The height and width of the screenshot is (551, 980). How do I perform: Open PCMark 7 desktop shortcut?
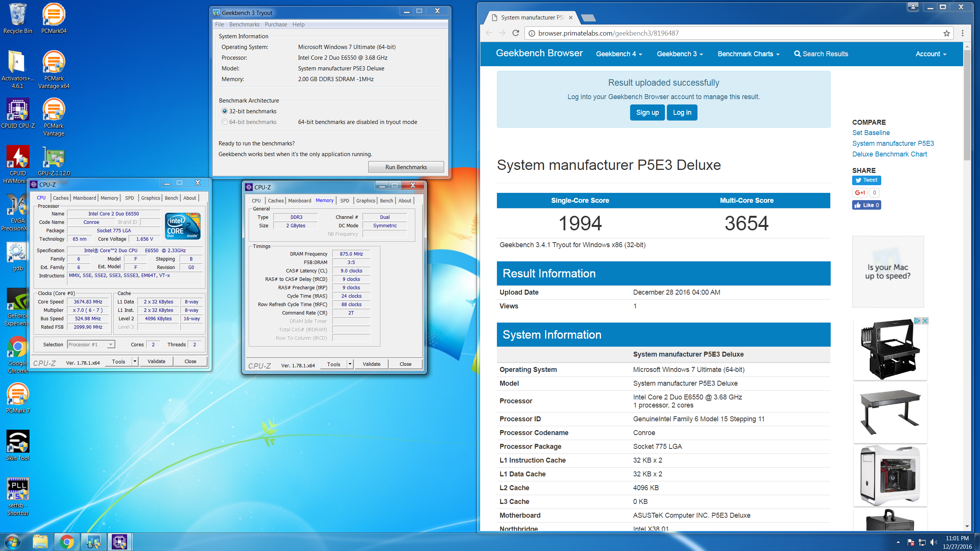pyautogui.click(x=18, y=398)
